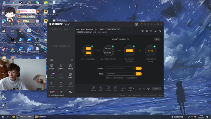
Task: Show the hidden rtmp address value
Action: click(134, 68)
